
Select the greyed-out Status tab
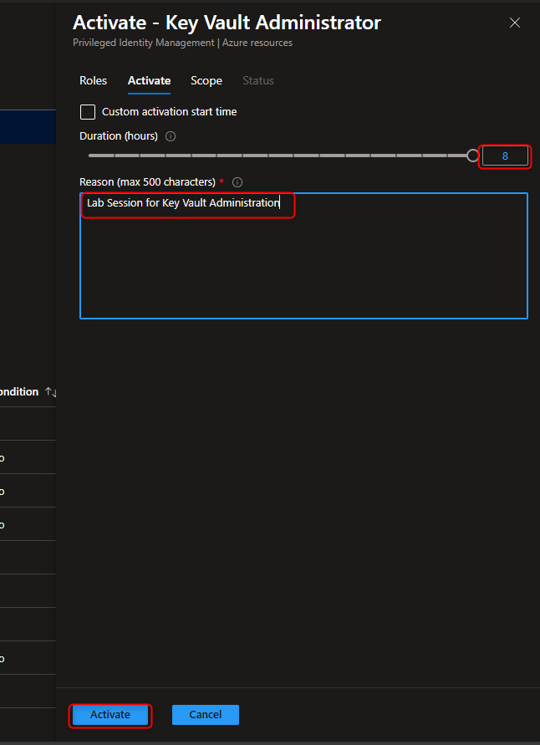pyautogui.click(x=258, y=81)
